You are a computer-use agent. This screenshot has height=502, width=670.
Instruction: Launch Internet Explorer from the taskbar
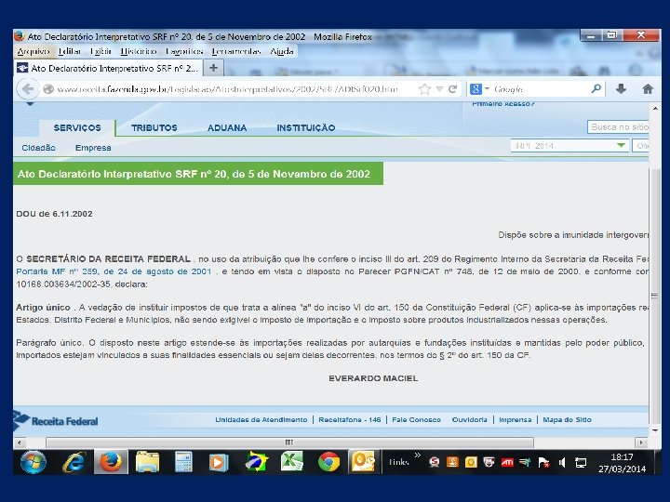tap(74, 462)
